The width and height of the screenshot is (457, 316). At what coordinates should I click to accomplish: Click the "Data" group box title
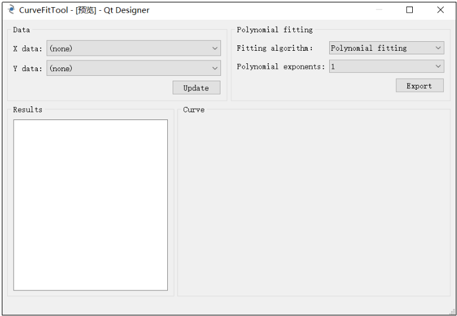22,30
